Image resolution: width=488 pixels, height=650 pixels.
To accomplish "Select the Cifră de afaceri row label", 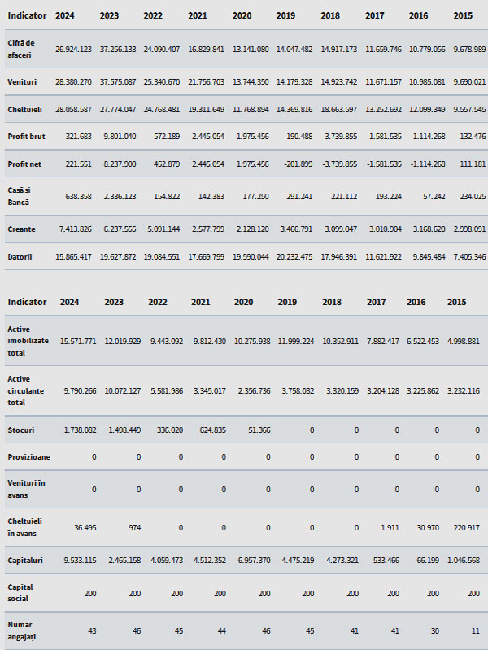I will (x=21, y=49).
